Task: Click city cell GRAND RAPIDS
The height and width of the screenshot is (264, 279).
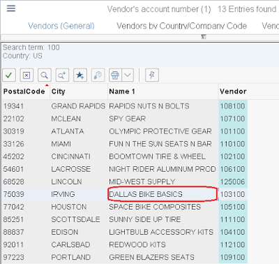Action: pyautogui.click(x=78, y=106)
